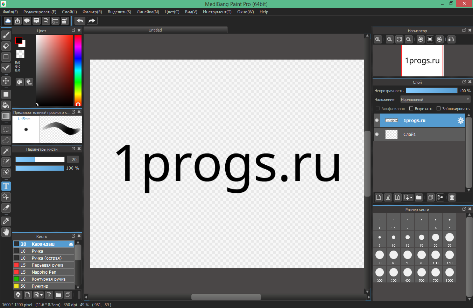This screenshot has width=473, height=308.
Task: Open the Выделить menu
Action: point(119,12)
